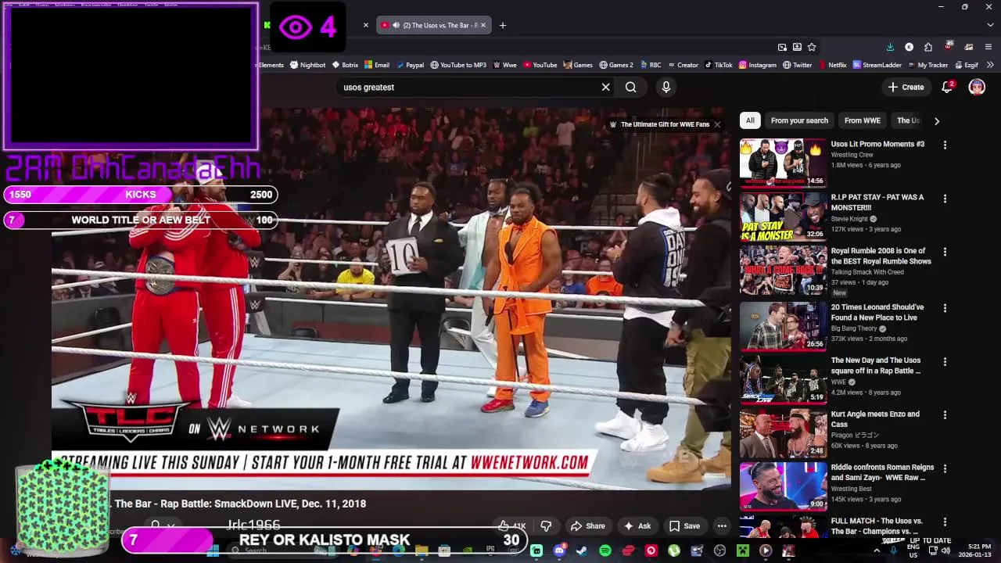1001x563 pixels.
Task: Select the 'All' filter chip
Action: tap(750, 120)
